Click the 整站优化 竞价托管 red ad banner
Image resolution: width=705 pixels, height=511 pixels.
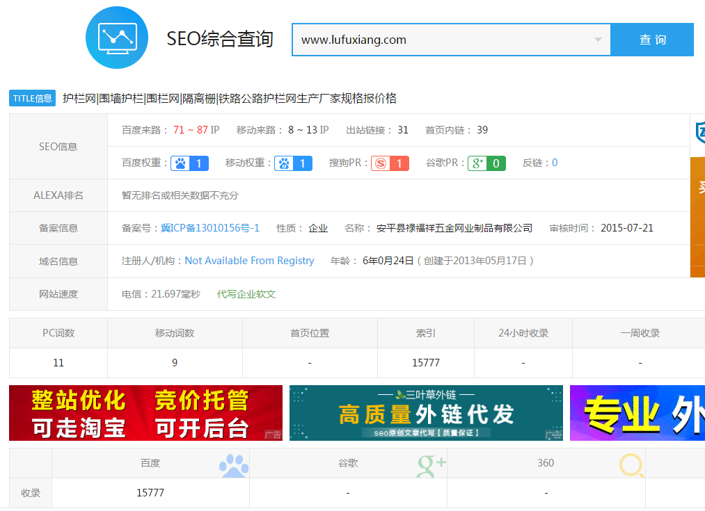145,413
